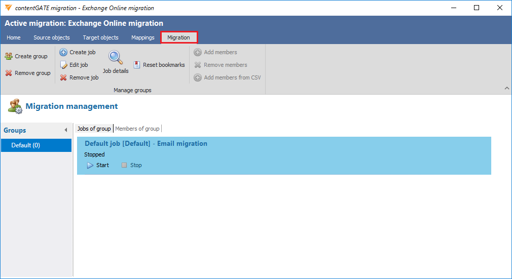Open the Target objects tab
The width and height of the screenshot is (512, 279).
click(100, 37)
